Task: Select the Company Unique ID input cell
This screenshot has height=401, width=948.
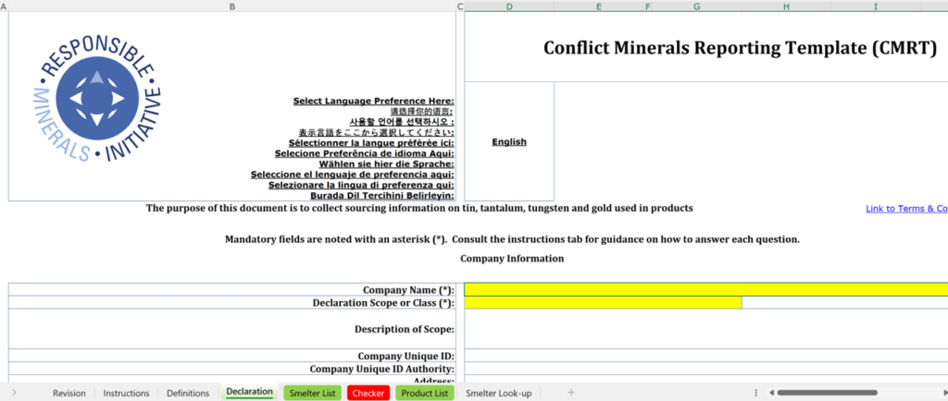Action: click(706, 356)
